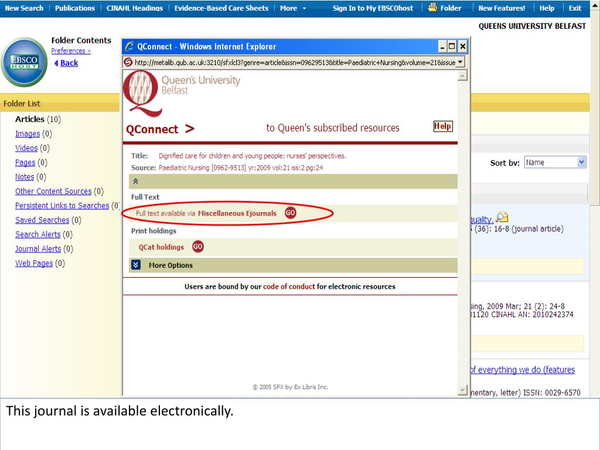The width and height of the screenshot is (600, 450).
Task: Click 'of everything we do (features' link
Action: tap(523, 370)
